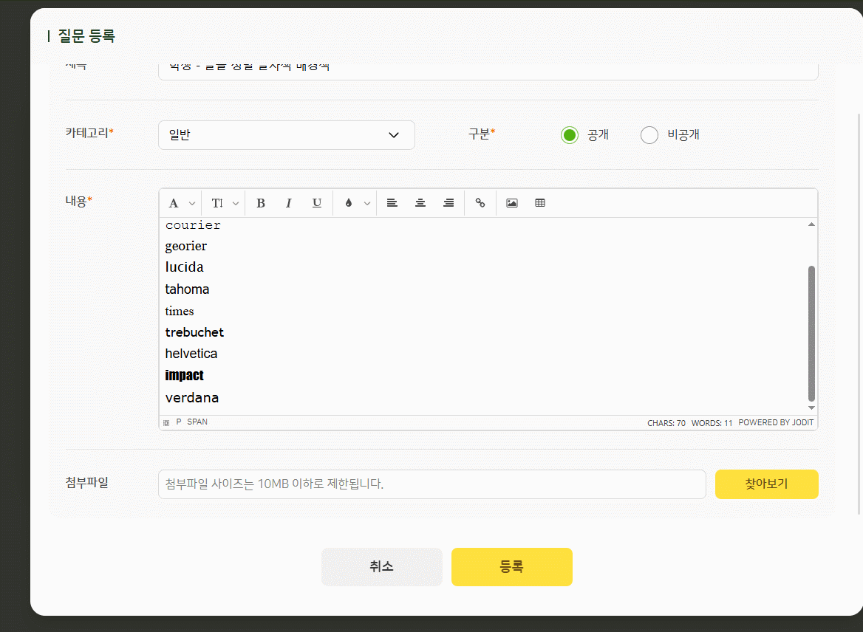Select the 공개 radio button
The image size is (863, 632).
pyautogui.click(x=569, y=135)
